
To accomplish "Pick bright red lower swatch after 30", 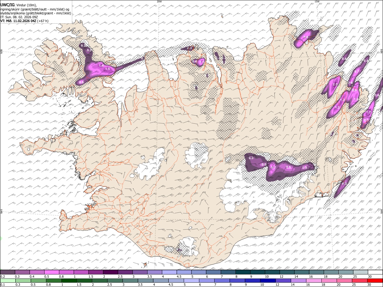I will 375,280.
